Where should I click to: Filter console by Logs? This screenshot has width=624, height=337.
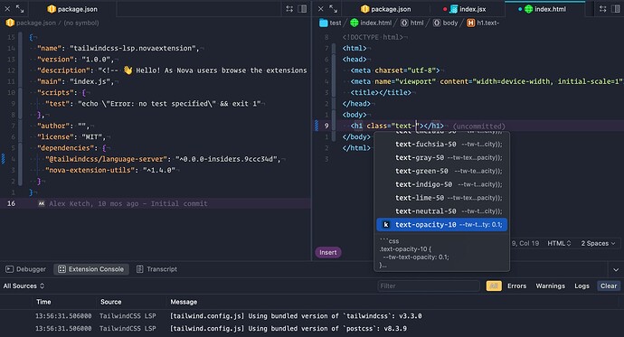581,286
